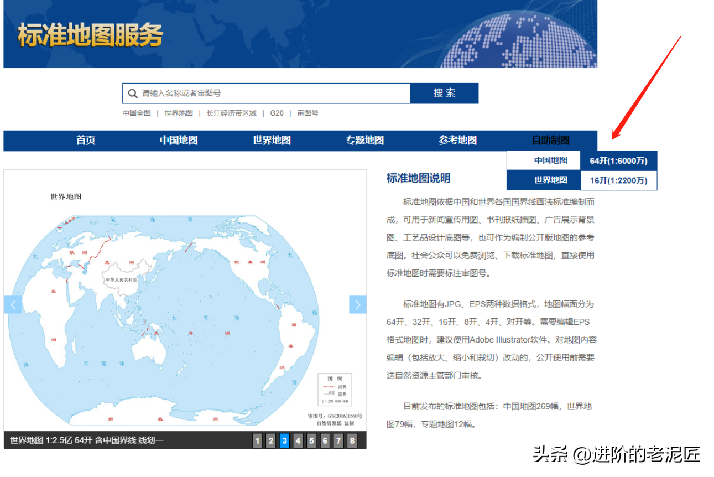The width and height of the screenshot is (714, 477).
Task: Click the magnifier icon in search box
Action: tap(133, 94)
